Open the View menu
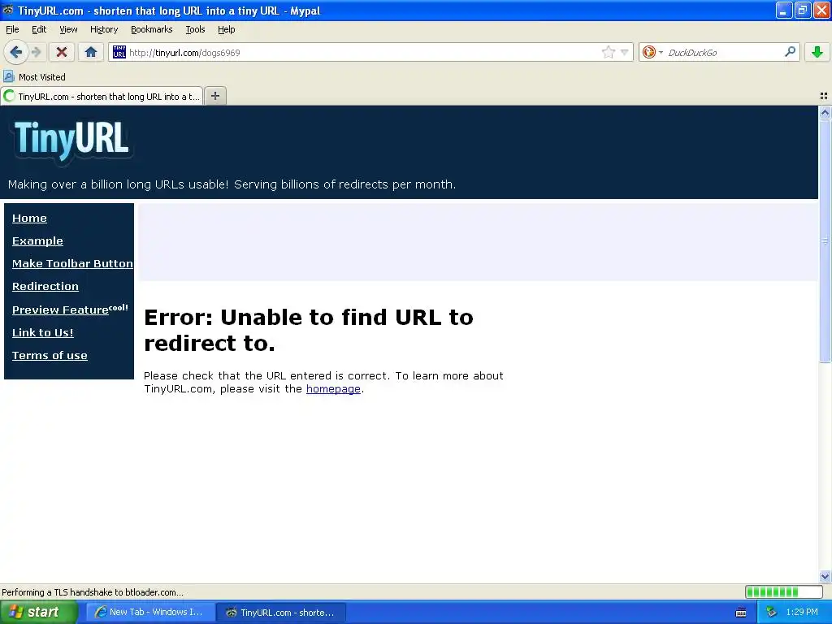Image resolution: width=832 pixels, height=624 pixels. pyautogui.click(x=68, y=29)
